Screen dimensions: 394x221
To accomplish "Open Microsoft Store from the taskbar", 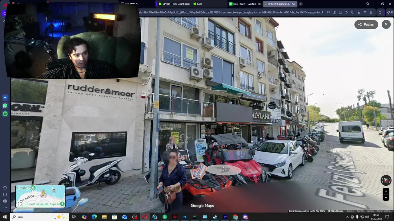I will (115, 217).
